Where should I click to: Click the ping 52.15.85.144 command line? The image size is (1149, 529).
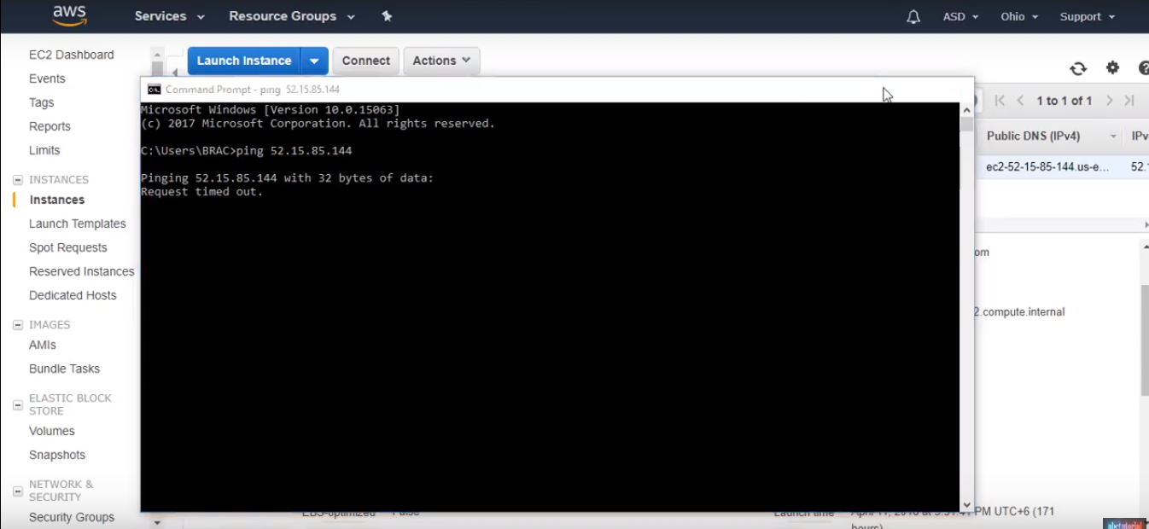coord(247,151)
